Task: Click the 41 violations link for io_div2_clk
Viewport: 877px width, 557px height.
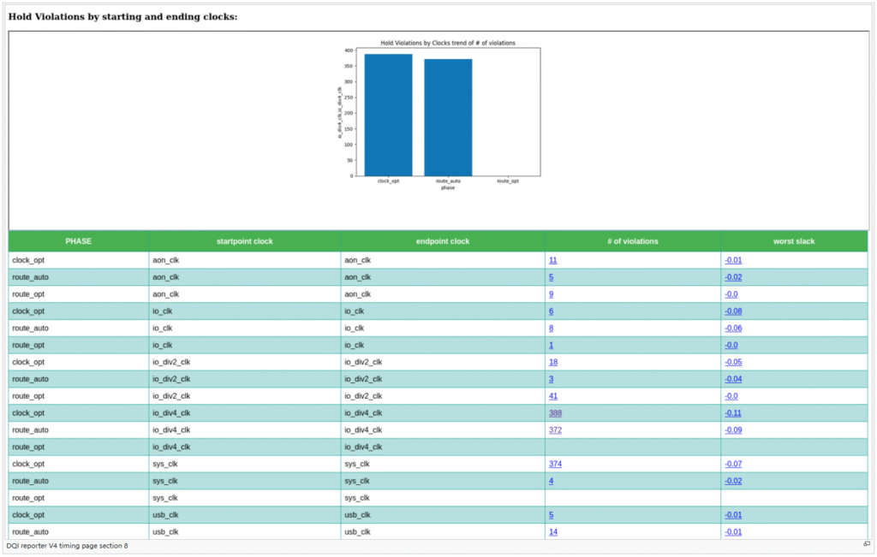Action: pos(552,396)
